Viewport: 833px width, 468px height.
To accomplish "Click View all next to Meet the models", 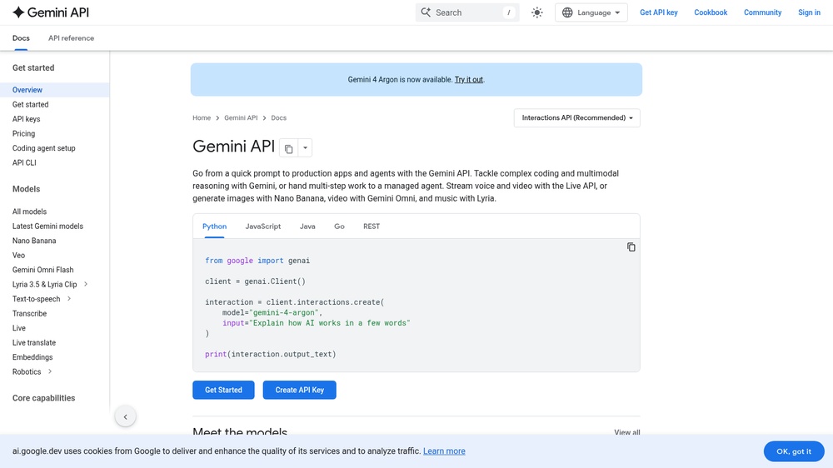I will click(x=627, y=432).
